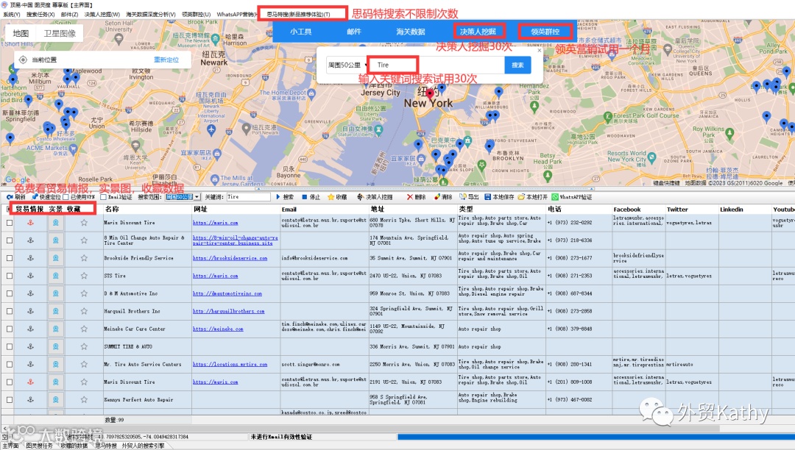Click the Tire keyword field in map popup
Viewport: 795px width, 450px height.
click(436, 65)
